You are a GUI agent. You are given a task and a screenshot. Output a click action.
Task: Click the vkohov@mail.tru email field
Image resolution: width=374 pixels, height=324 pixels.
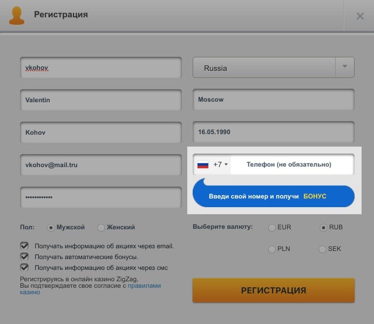point(101,164)
